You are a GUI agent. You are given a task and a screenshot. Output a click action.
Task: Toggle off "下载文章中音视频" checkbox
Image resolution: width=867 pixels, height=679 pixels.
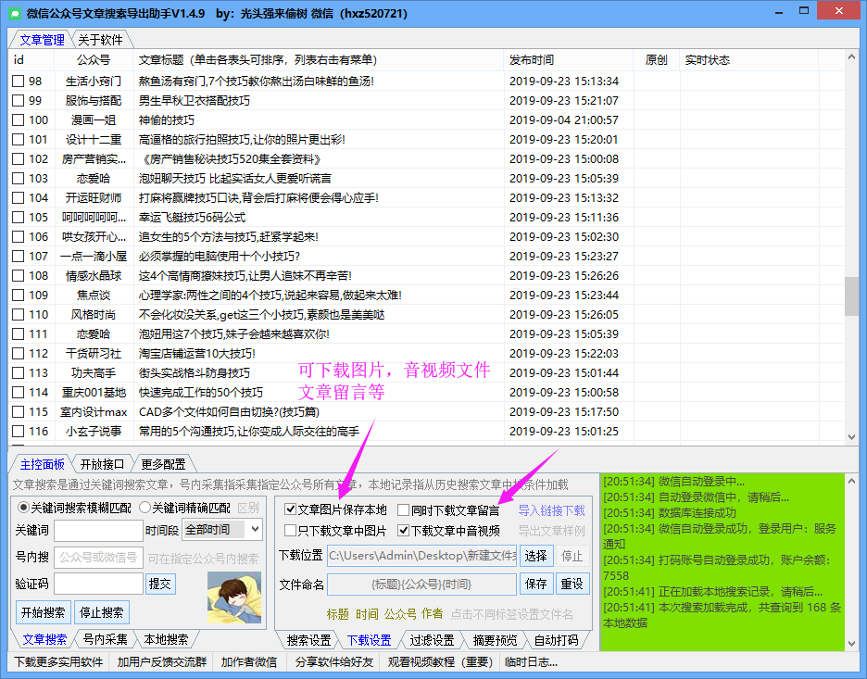coord(405,530)
